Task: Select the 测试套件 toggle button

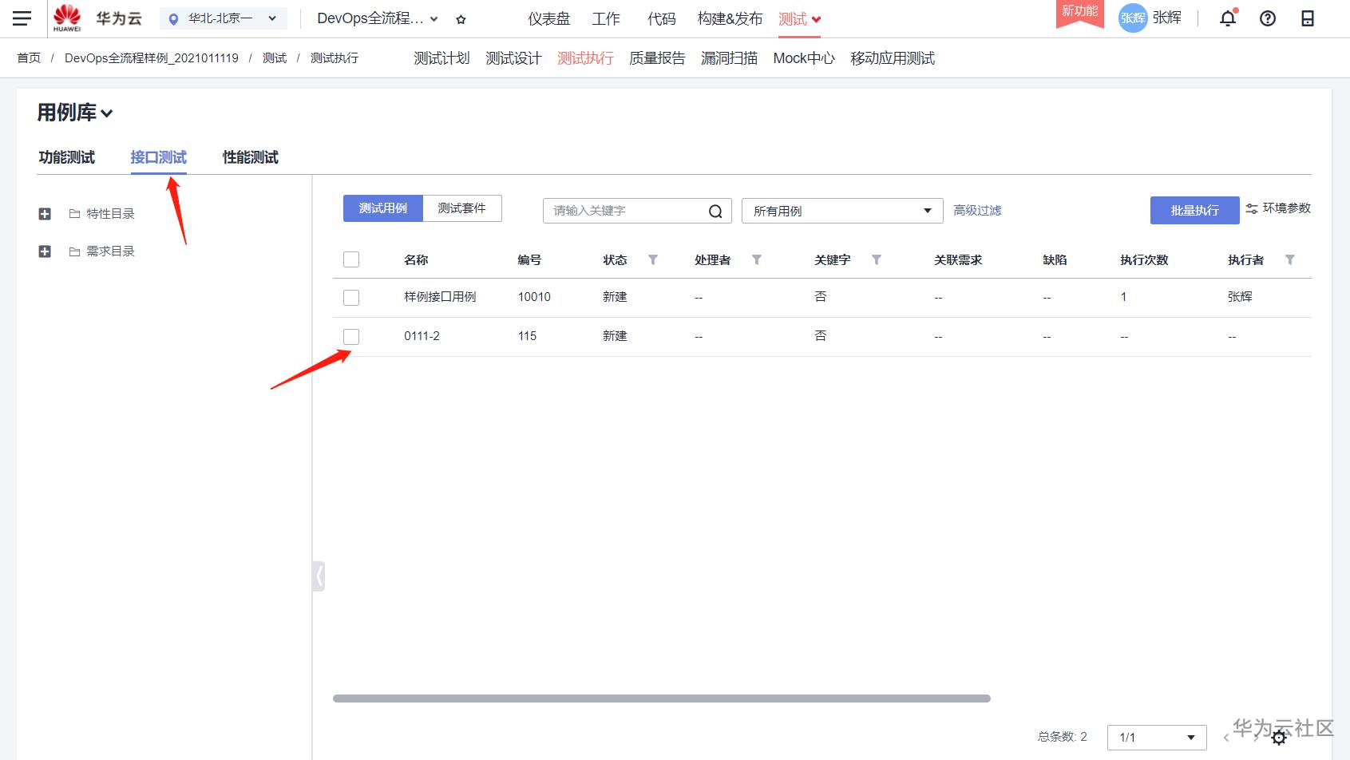Action: [x=462, y=208]
